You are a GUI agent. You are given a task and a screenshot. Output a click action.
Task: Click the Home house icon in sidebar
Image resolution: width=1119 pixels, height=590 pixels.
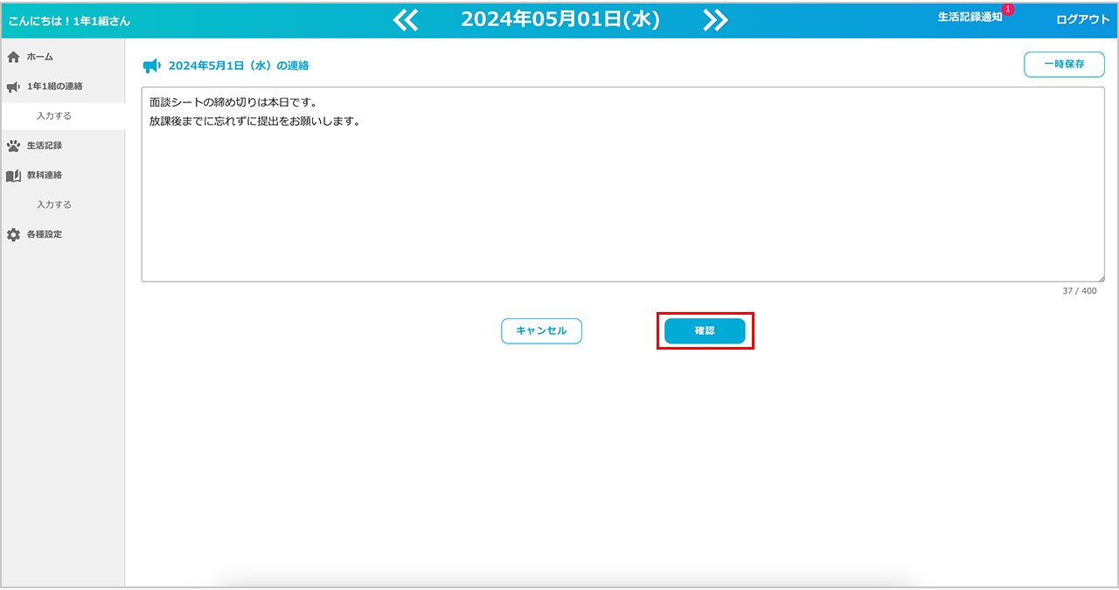tap(13, 57)
